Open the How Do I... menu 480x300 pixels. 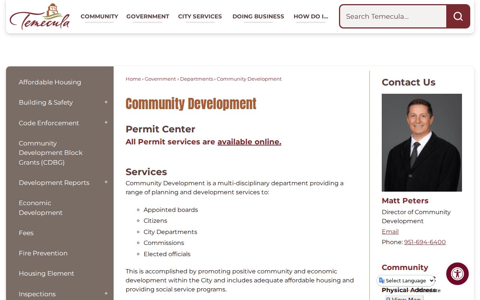(x=311, y=16)
